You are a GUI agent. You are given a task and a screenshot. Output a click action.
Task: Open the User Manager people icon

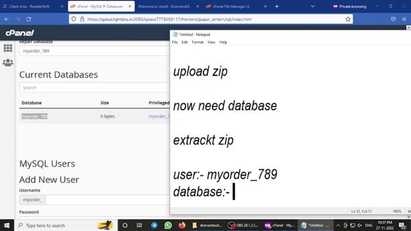coord(8,63)
